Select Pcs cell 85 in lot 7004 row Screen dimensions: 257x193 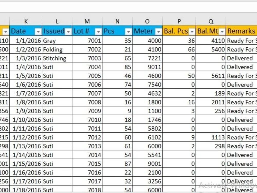coord(117,67)
